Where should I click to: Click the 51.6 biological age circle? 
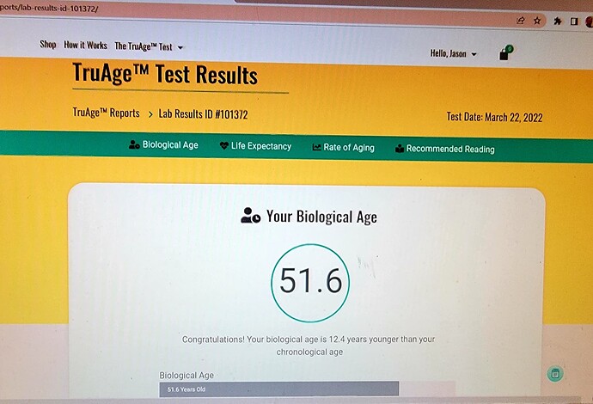click(x=310, y=283)
